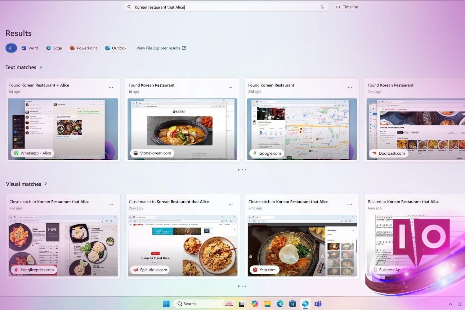Screen dimensions: 465x310
Task: Open the Google.com maps snapshot
Action: click(302, 129)
